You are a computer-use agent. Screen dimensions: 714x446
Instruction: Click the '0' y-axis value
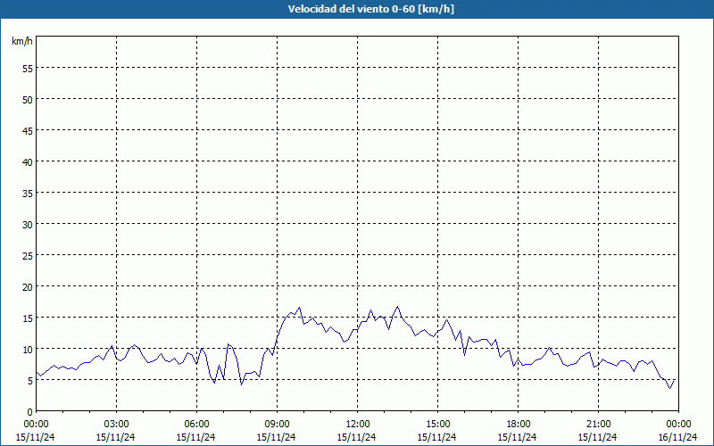tap(30, 412)
